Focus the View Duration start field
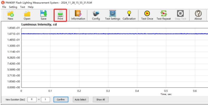 (x=32, y=99)
